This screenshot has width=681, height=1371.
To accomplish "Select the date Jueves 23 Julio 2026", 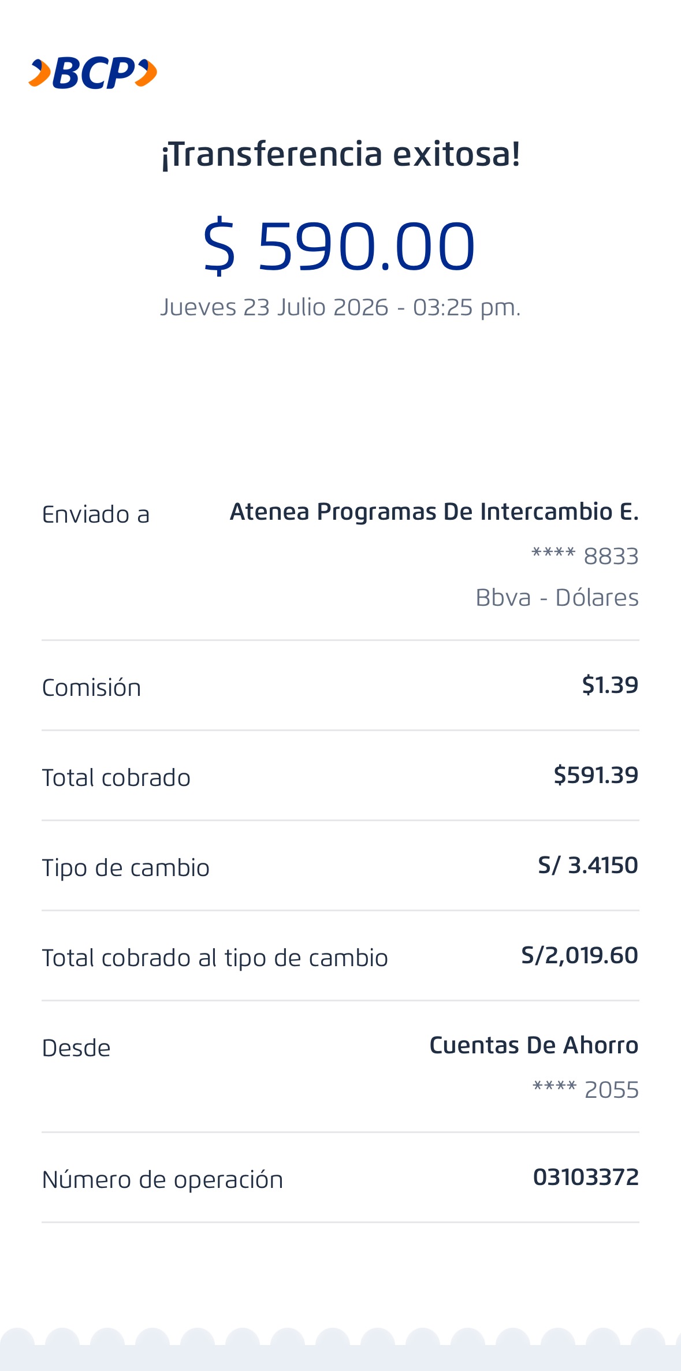I will [x=274, y=307].
